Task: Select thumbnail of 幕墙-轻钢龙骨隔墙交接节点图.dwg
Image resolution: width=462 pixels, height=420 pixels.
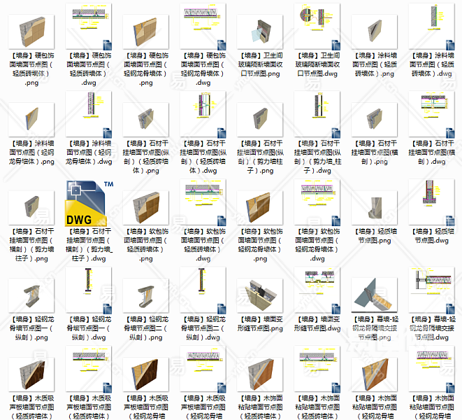Action: (432, 290)
